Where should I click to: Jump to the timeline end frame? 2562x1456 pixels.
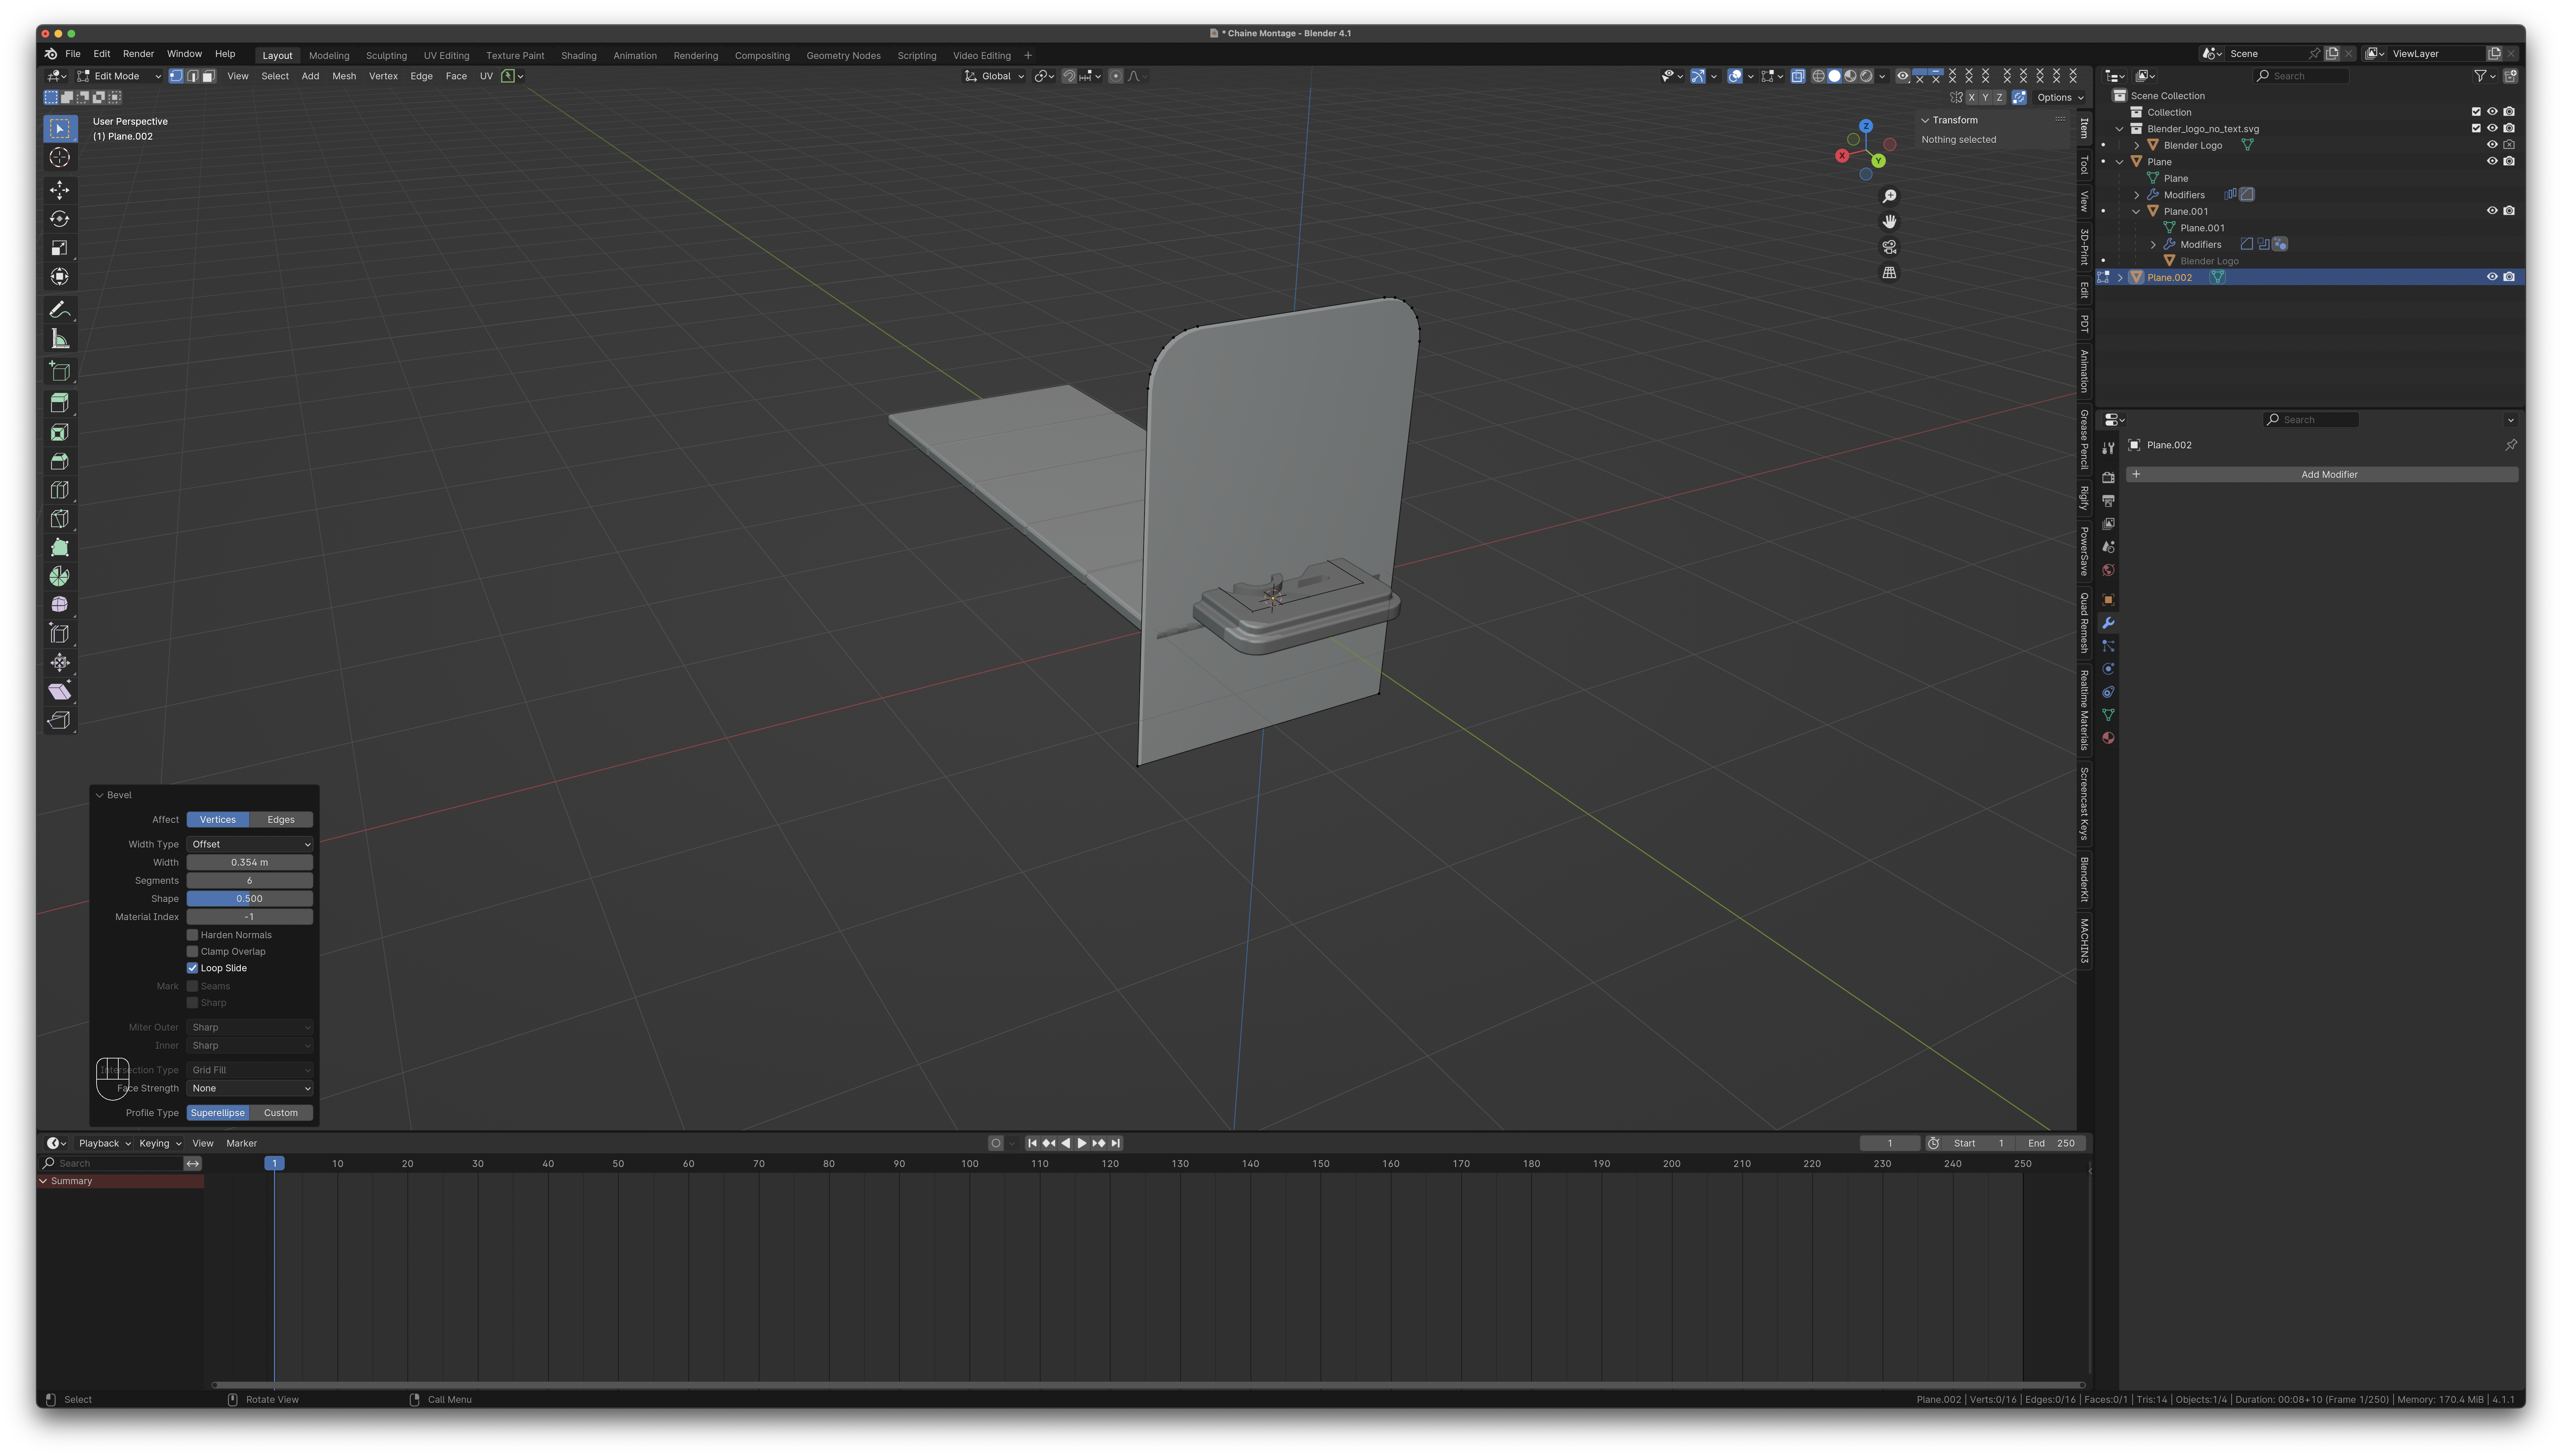pyautogui.click(x=1115, y=1143)
